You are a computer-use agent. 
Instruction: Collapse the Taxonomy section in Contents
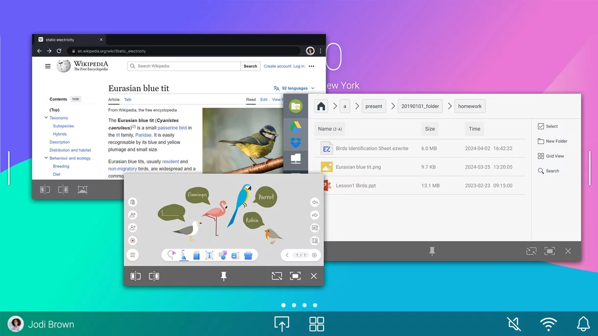46,118
